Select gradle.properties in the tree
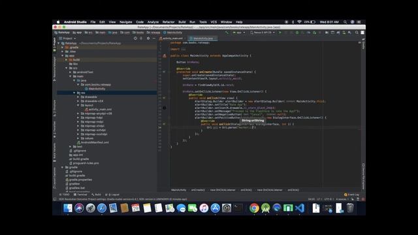The height and width of the screenshot is (235, 418). click(x=80, y=180)
